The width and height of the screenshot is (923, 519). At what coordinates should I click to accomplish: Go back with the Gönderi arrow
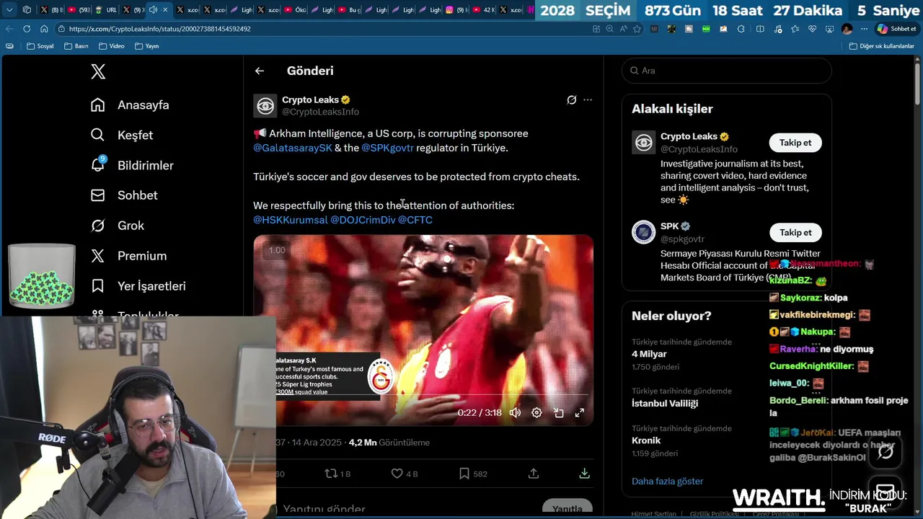pos(260,71)
